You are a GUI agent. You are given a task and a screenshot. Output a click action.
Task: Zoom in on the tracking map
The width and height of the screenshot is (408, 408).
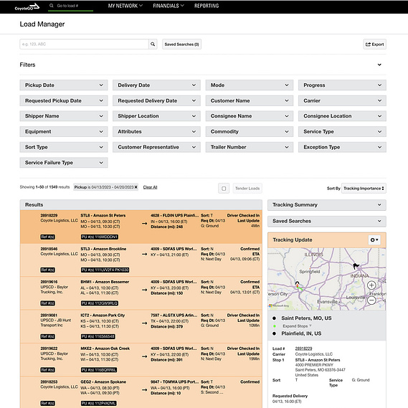pos(371,285)
